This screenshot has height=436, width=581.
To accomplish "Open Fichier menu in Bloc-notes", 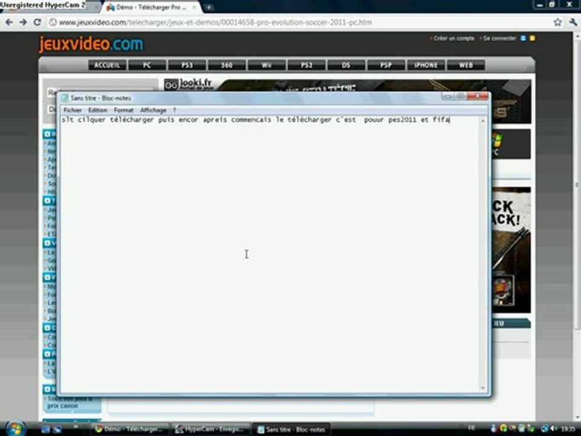I will click(72, 110).
